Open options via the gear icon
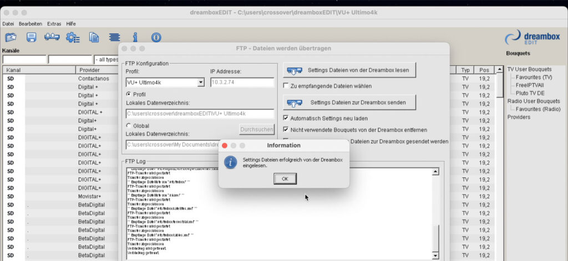This screenshot has height=261, width=568. pos(73,37)
